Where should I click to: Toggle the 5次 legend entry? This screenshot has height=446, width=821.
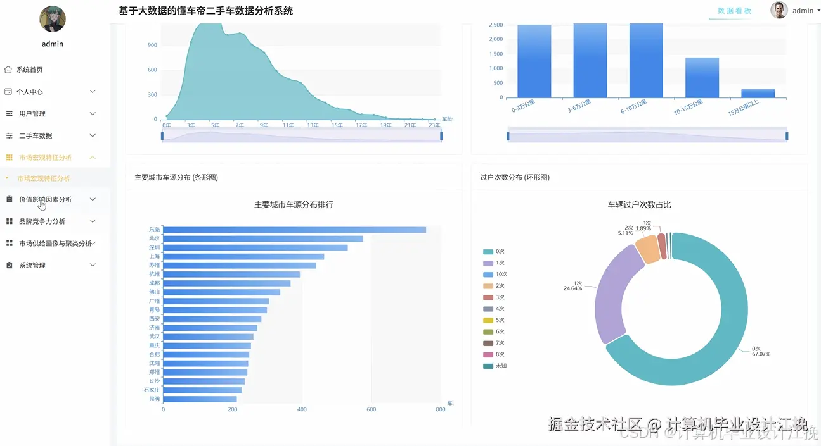[x=494, y=320]
